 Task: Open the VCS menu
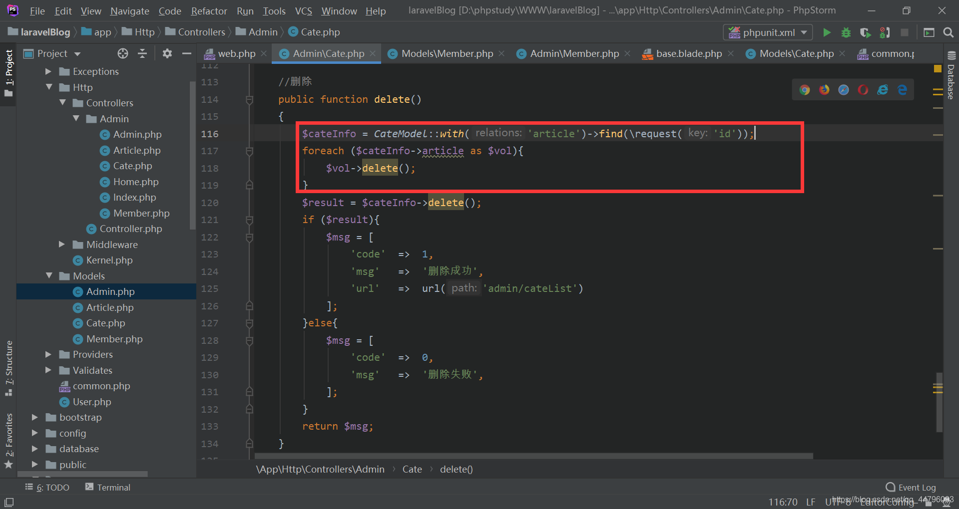[303, 11]
